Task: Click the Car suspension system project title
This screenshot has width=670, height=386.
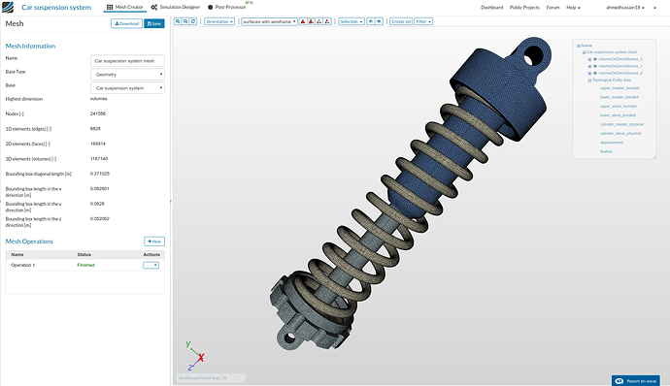Action: click(56, 7)
